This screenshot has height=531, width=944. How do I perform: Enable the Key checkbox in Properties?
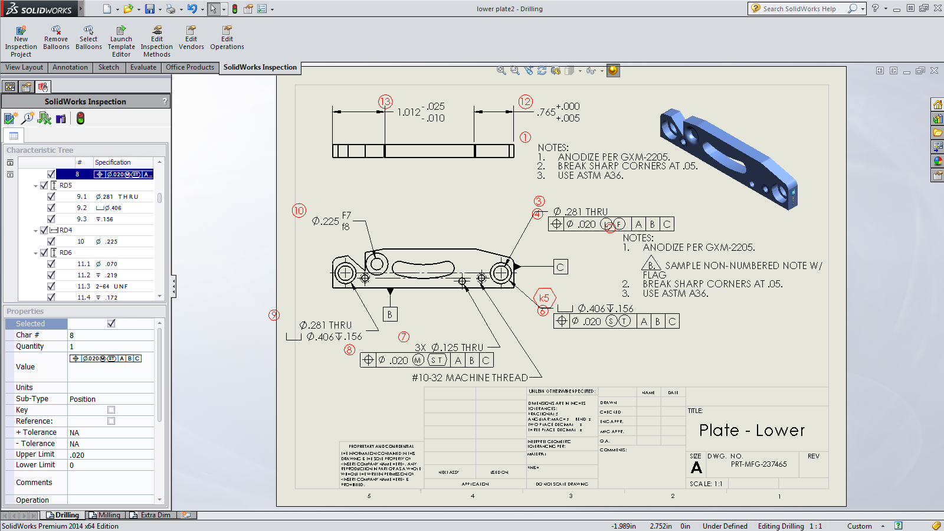[x=111, y=409]
